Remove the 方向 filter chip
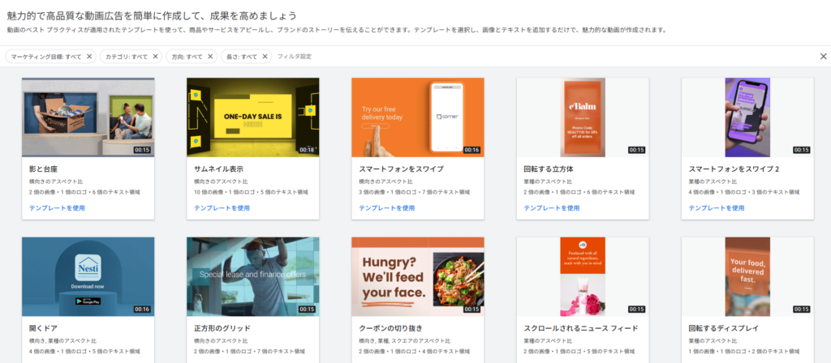Image resolution: width=831 pixels, height=363 pixels. (210, 57)
